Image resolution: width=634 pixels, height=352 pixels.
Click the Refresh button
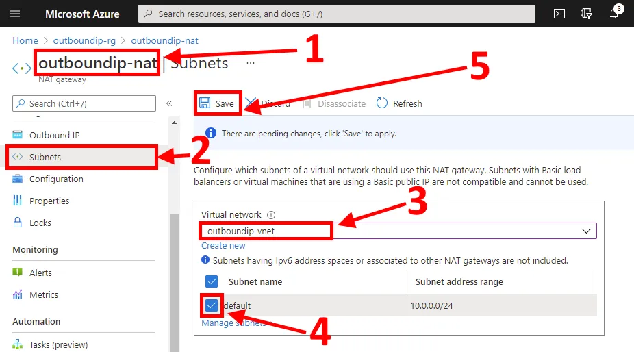pos(399,103)
